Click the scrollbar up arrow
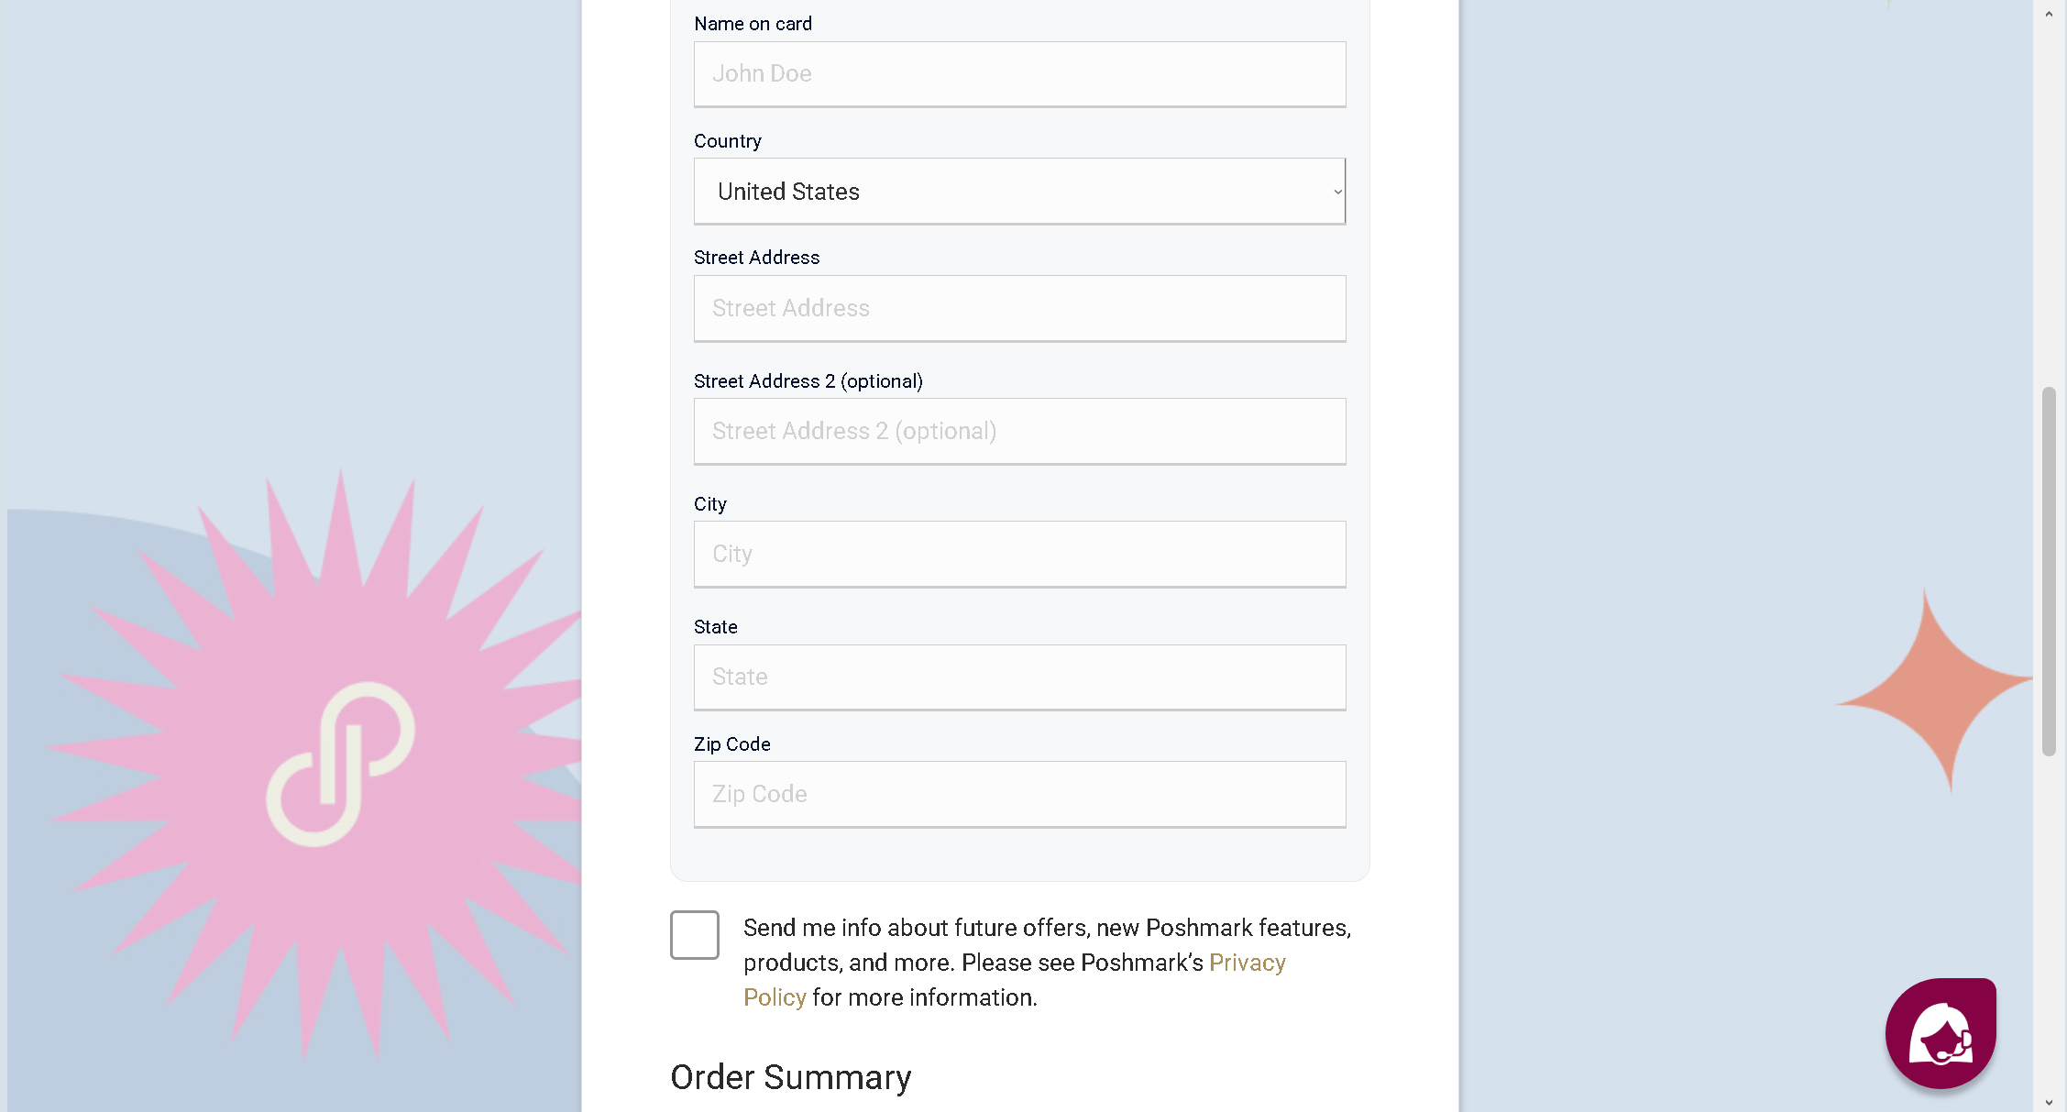 (2049, 14)
